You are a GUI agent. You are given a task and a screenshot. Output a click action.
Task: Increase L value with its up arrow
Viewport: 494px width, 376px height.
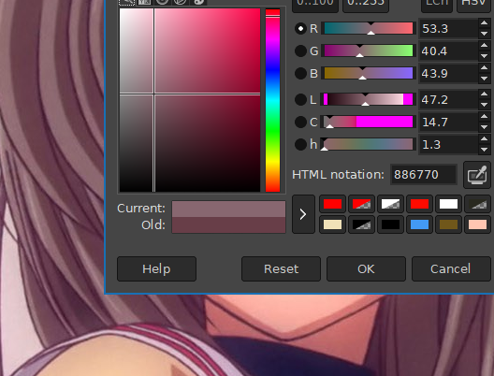[x=485, y=94]
